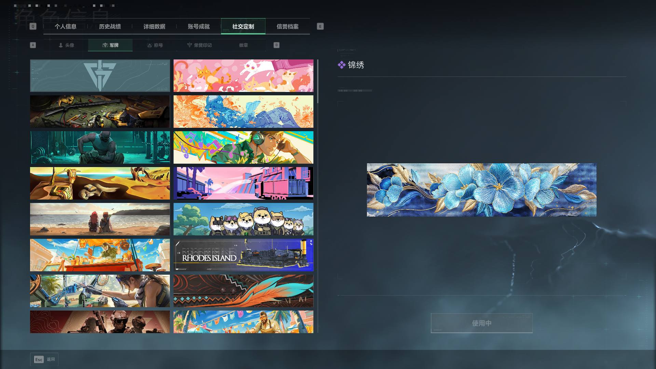Open the 荣誉印记 sub-tab
Image resolution: width=656 pixels, height=369 pixels.
pos(199,45)
